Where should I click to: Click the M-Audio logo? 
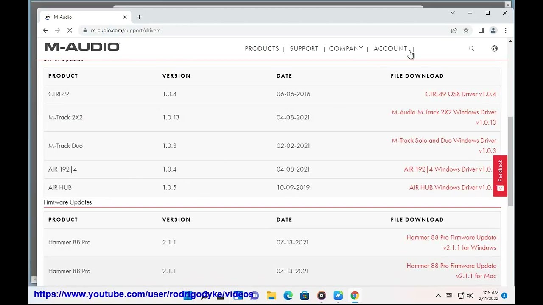pos(82,47)
